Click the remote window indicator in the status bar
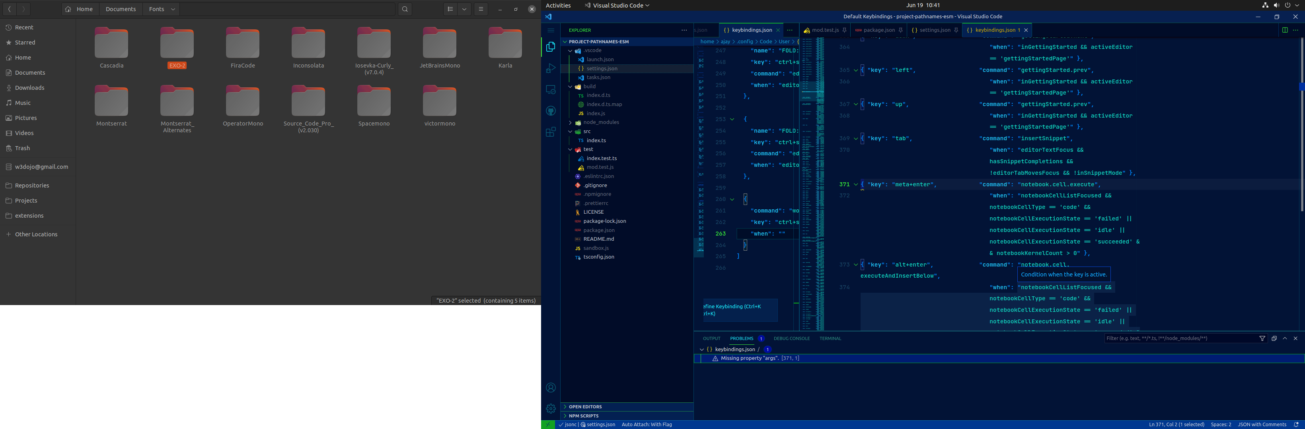 (x=547, y=425)
